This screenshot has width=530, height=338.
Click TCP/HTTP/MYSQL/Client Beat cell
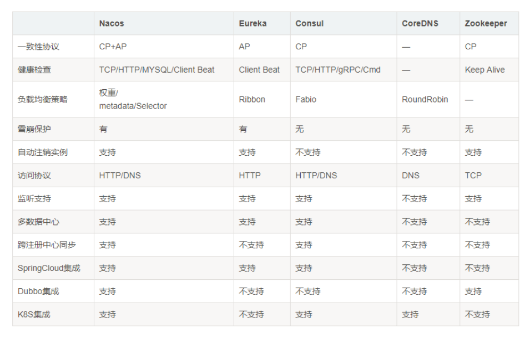(157, 70)
